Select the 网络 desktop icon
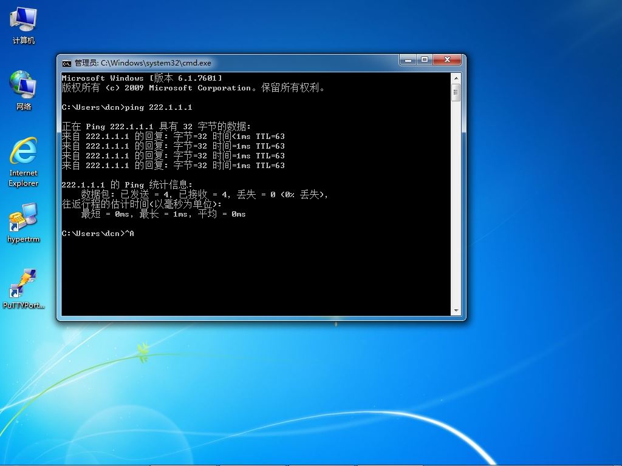This screenshot has width=622, height=466. (24, 90)
